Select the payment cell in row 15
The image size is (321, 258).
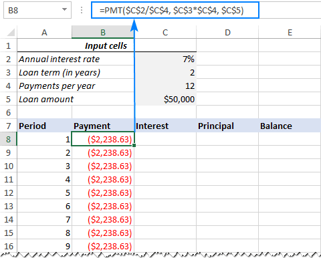[x=103, y=233]
